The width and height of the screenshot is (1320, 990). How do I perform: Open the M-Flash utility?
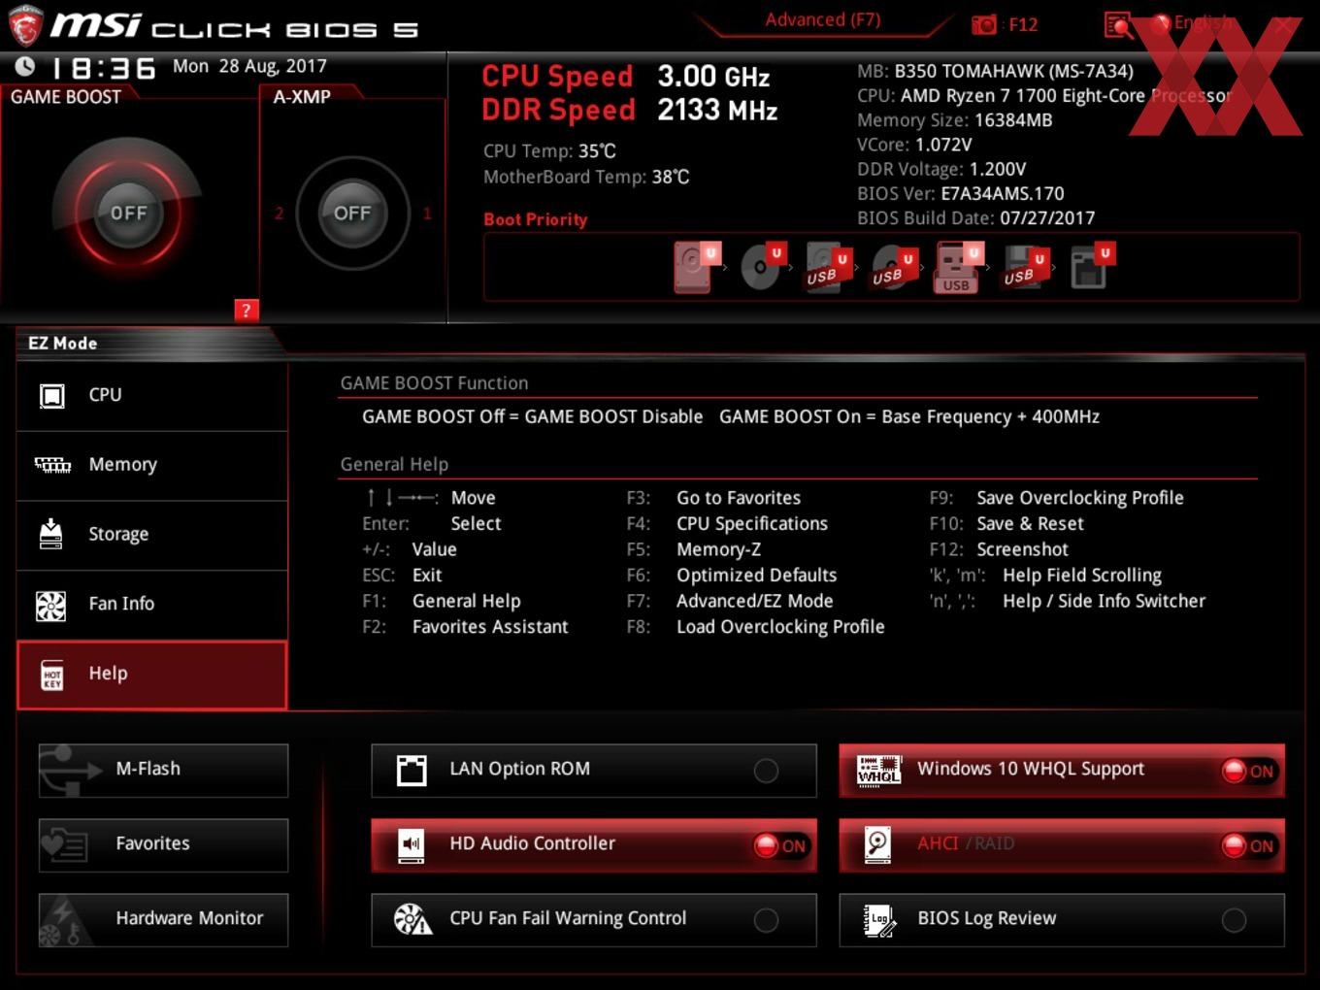point(163,770)
